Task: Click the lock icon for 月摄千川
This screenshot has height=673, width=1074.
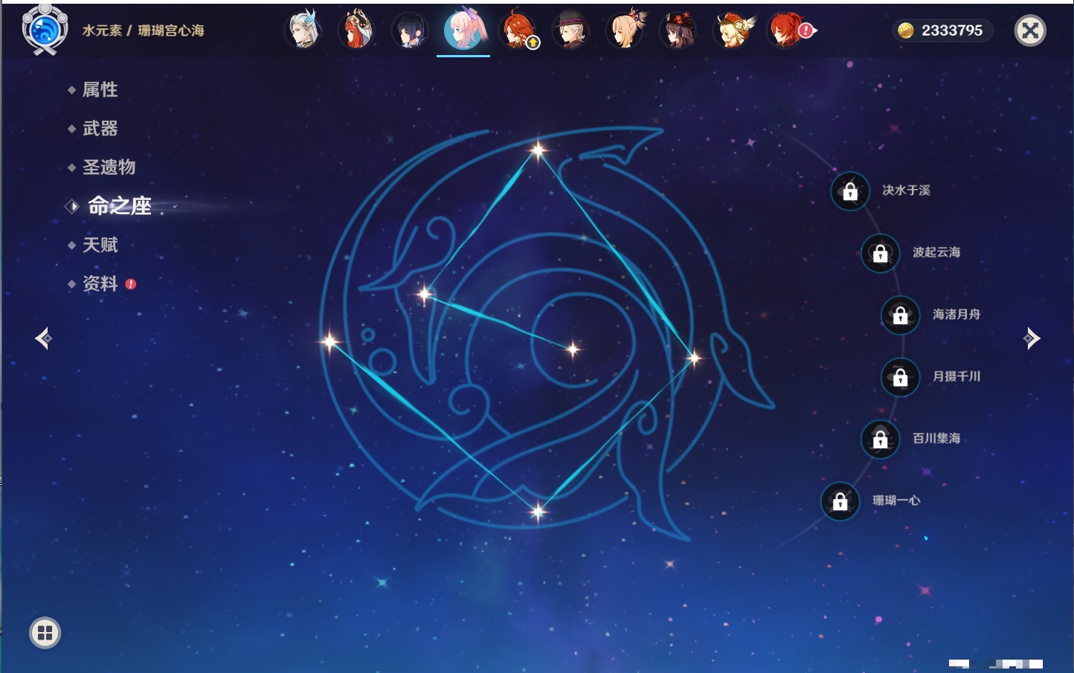Action: (901, 377)
